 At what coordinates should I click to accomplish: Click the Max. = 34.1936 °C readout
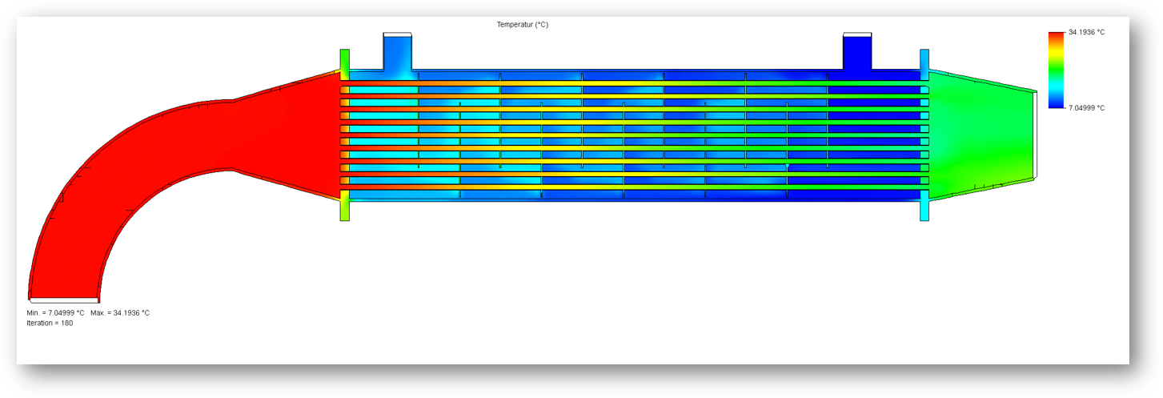(120, 313)
